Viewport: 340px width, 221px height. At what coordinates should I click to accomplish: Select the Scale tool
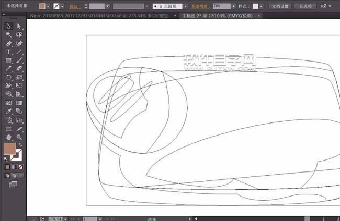click(19, 77)
